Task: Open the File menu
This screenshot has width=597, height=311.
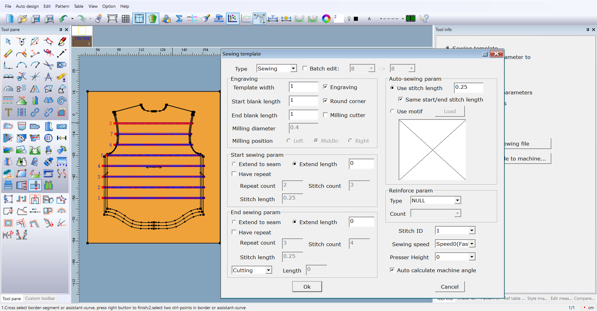Action: click(8, 6)
